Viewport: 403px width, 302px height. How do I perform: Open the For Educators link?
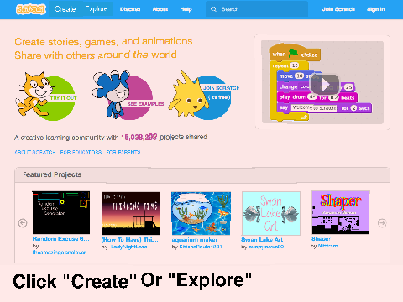point(81,153)
